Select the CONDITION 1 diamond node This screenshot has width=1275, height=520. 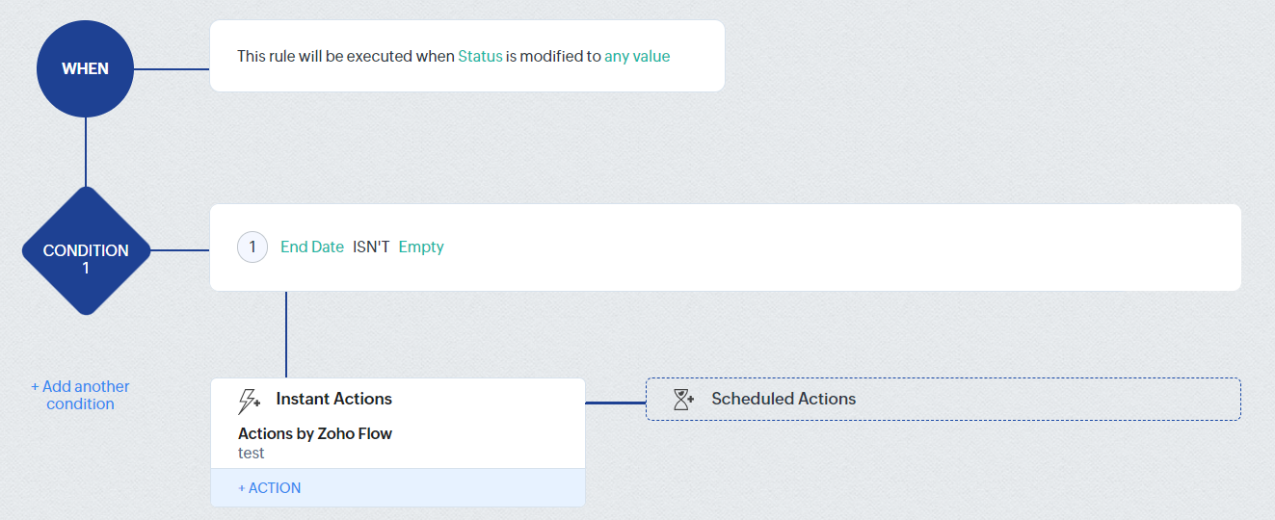point(86,250)
